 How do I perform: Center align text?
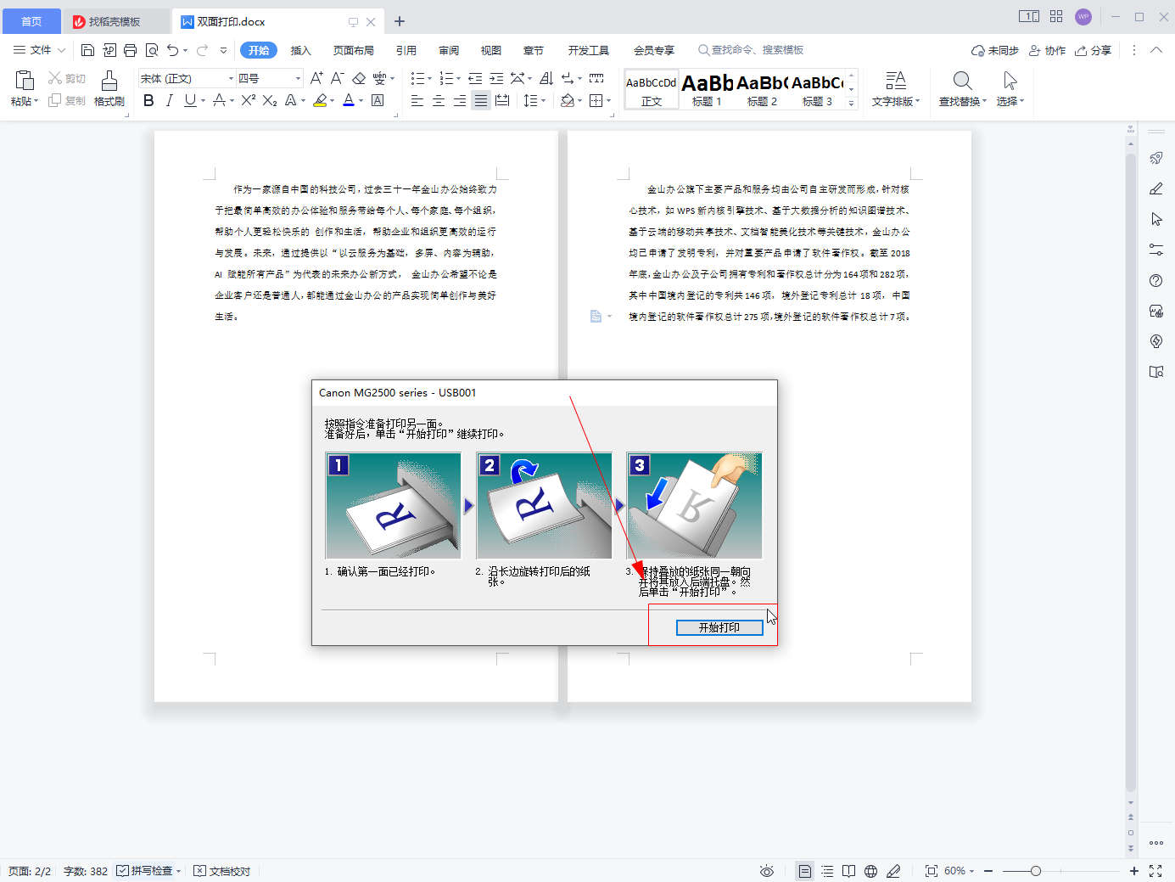click(439, 100)
